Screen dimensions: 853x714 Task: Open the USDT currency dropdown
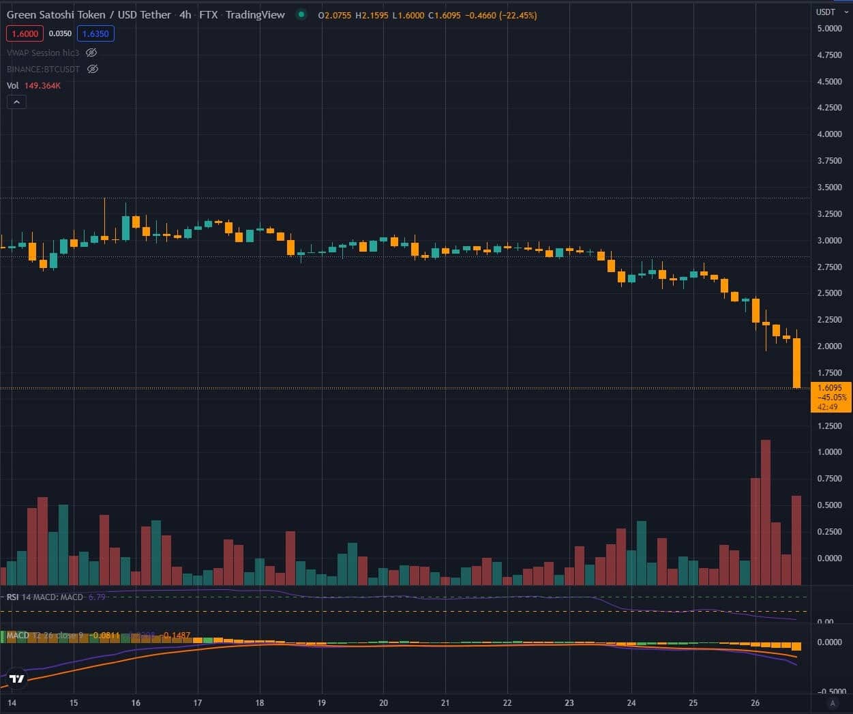(832, 12)
